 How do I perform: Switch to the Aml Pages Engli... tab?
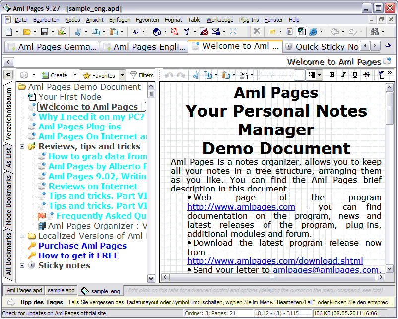coord(143,47)
